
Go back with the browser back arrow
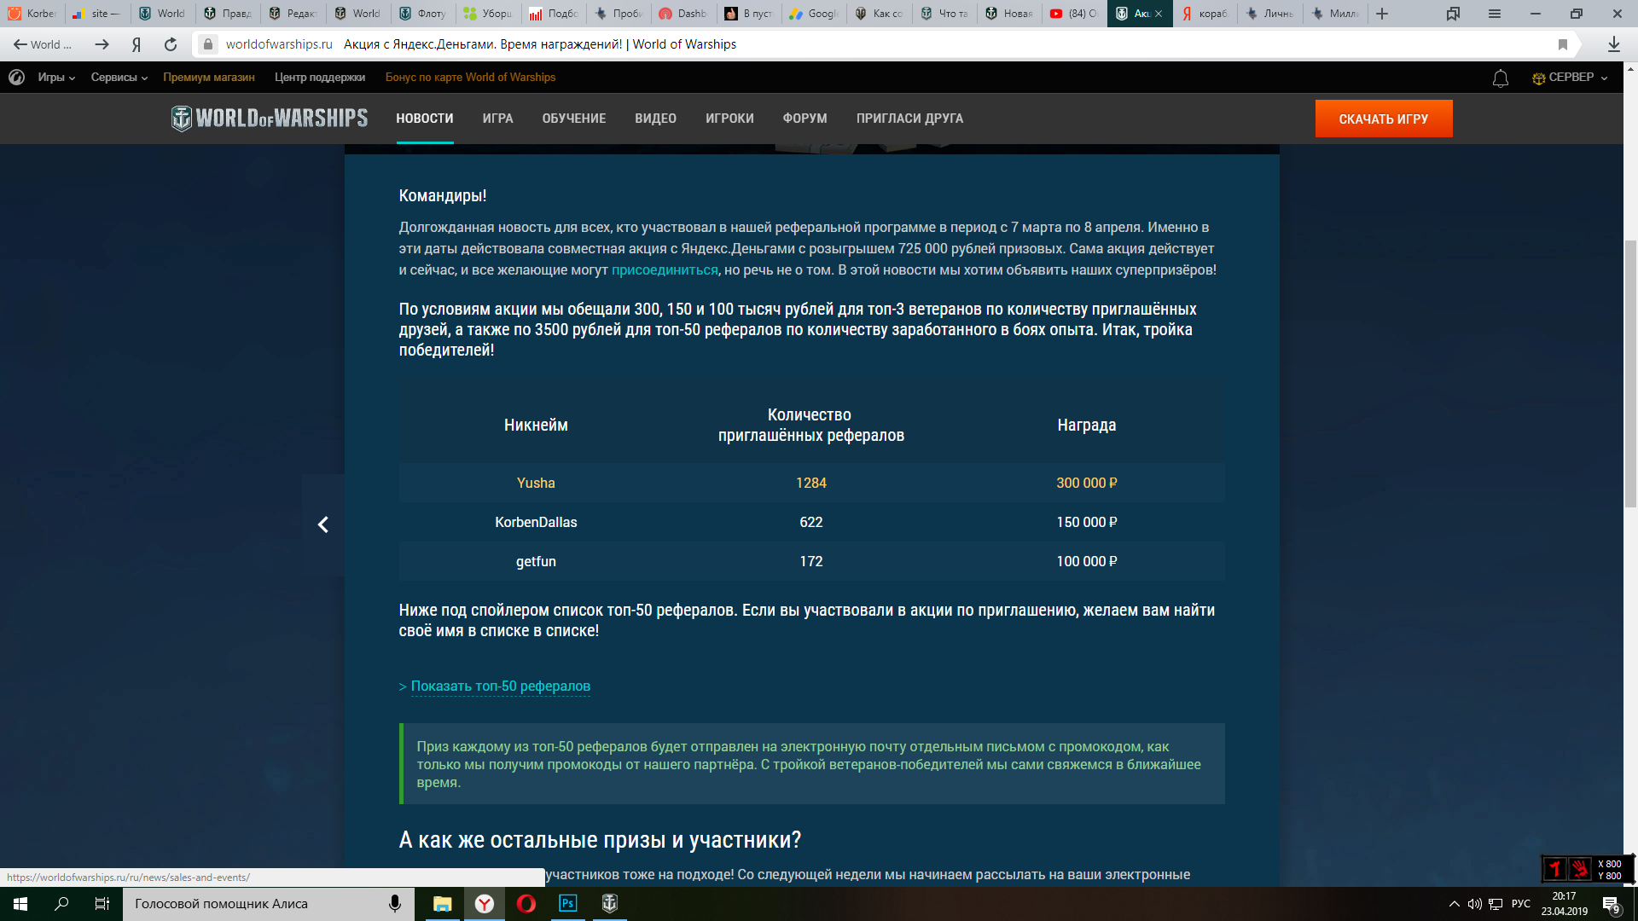click(x=20, y=44)
